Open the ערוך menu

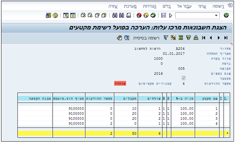click(202, 6)
